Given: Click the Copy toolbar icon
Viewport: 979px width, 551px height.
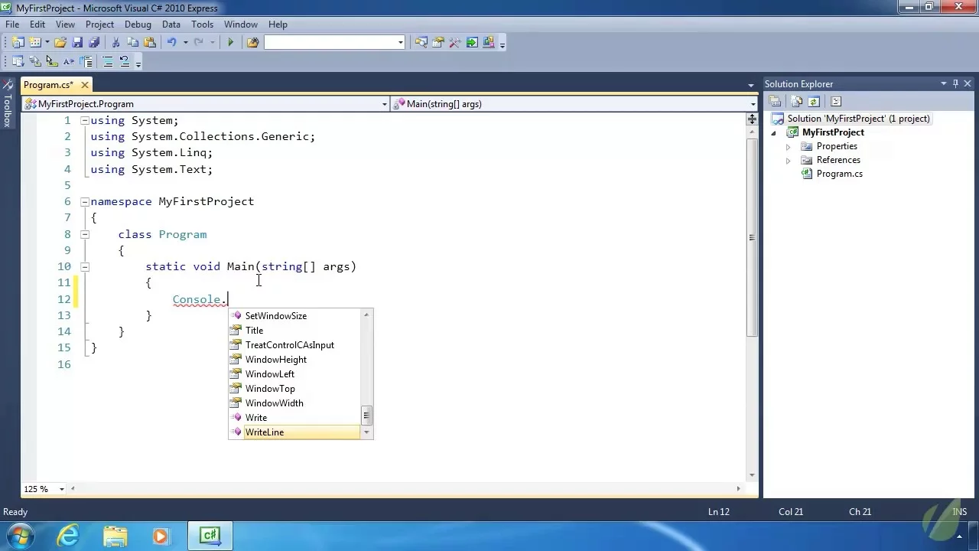Looking at the screenshot, I should coord(133,43).
